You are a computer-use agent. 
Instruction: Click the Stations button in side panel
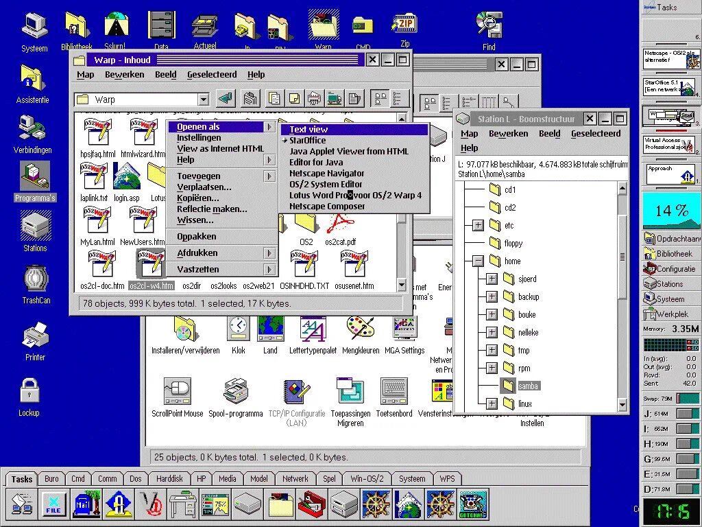[x=670, y=283]
